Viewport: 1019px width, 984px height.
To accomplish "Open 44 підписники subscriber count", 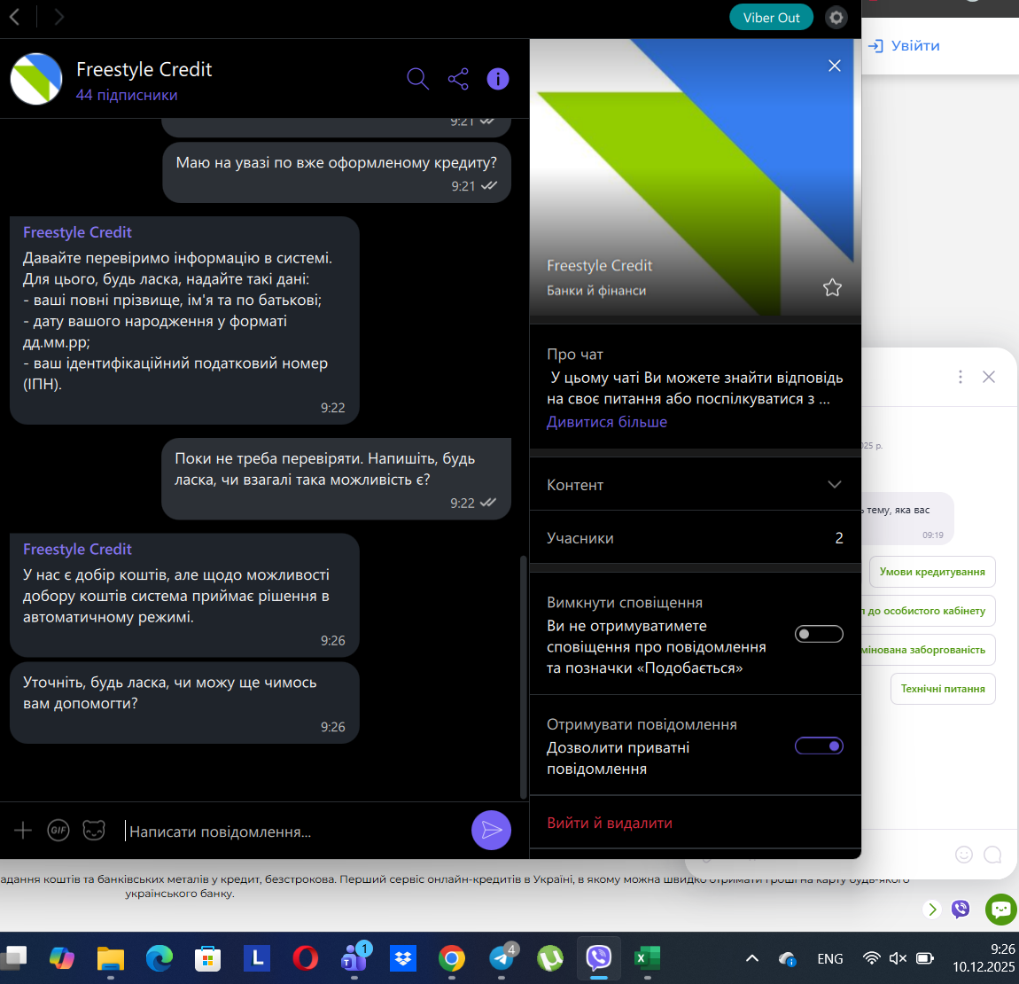I will tap(127, 95).
